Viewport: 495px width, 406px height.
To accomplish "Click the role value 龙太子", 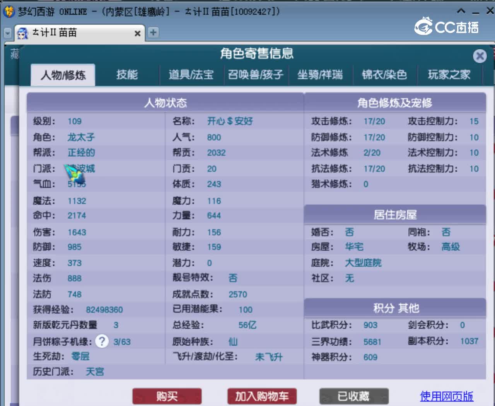I will pos(81,137).
